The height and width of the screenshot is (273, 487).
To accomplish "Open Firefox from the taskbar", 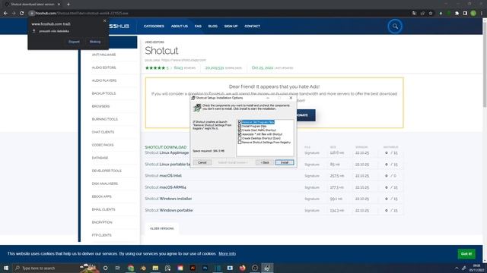I will (242, 268).
